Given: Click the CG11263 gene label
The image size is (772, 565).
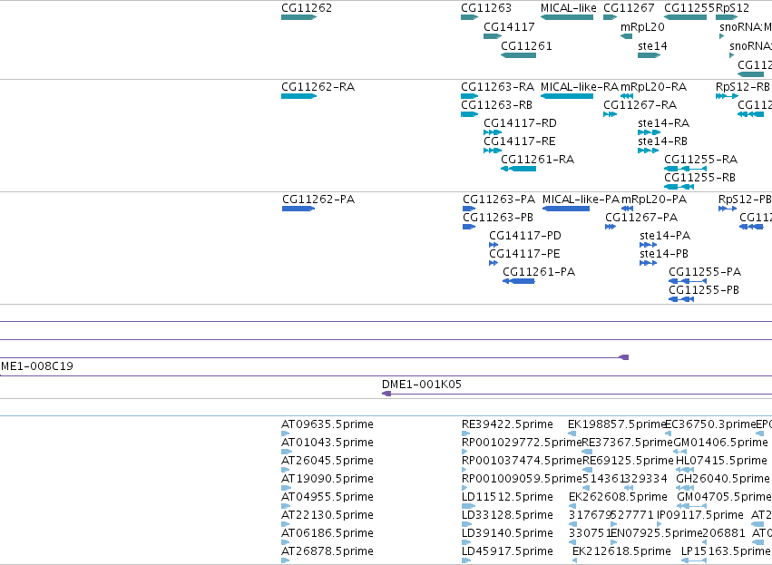Looking at the screenshot, I should 486,8.
